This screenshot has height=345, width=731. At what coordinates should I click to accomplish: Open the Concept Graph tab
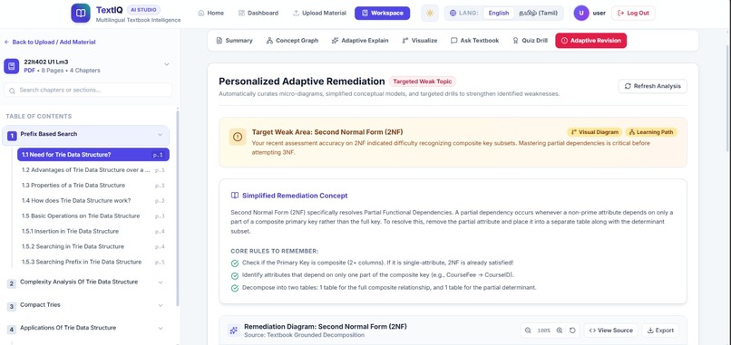tap(292, 41)
